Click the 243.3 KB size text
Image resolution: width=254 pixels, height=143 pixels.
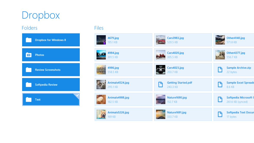click(172, 87)
